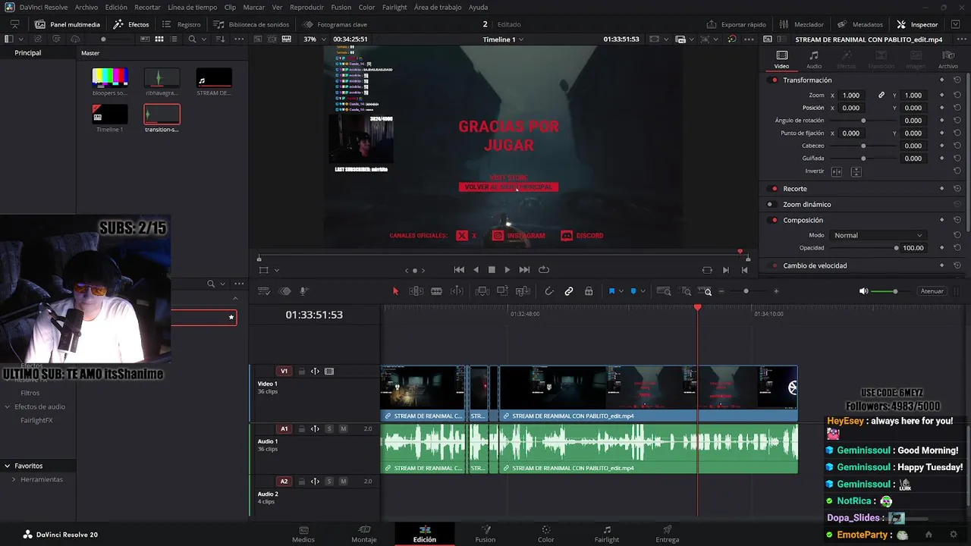Image resolution: width=971 pixels, height=546 pixels.
Task: Toggle the linked selection chain icon
Action: click(x=569, y=291)
